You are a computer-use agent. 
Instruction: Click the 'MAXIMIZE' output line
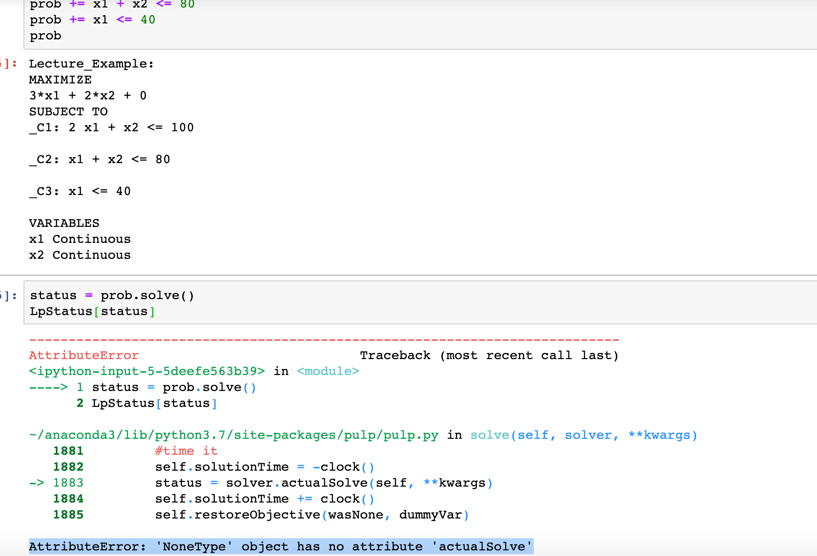point(60,80)
